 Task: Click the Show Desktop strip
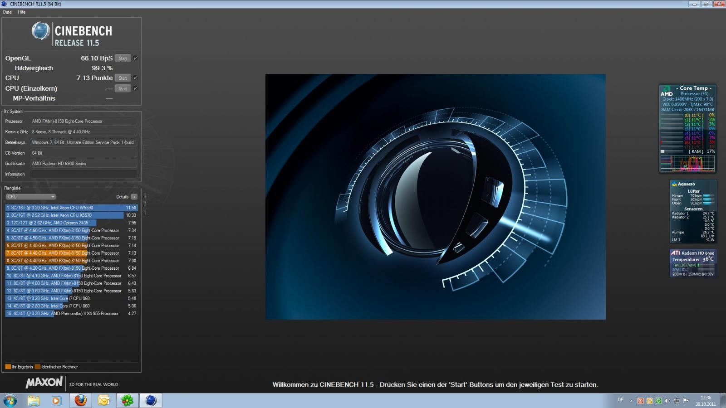(x=722, y=401)
